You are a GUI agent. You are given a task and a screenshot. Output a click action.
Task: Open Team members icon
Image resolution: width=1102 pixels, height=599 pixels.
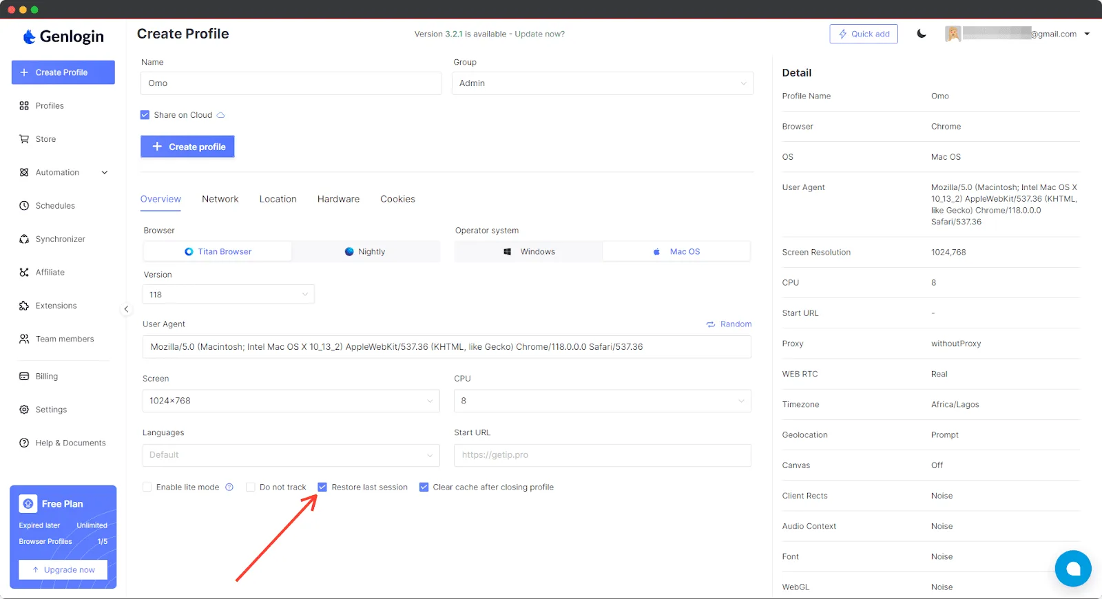[x=24, y=339]
